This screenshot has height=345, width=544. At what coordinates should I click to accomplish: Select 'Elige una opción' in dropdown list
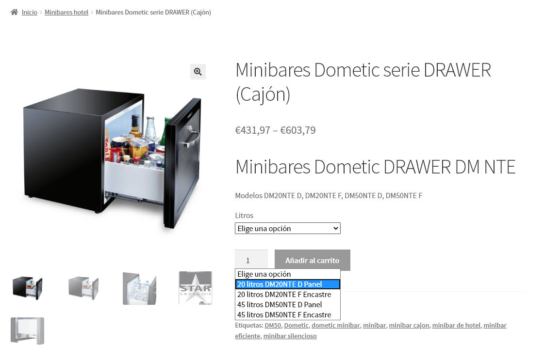click(288, 274)
